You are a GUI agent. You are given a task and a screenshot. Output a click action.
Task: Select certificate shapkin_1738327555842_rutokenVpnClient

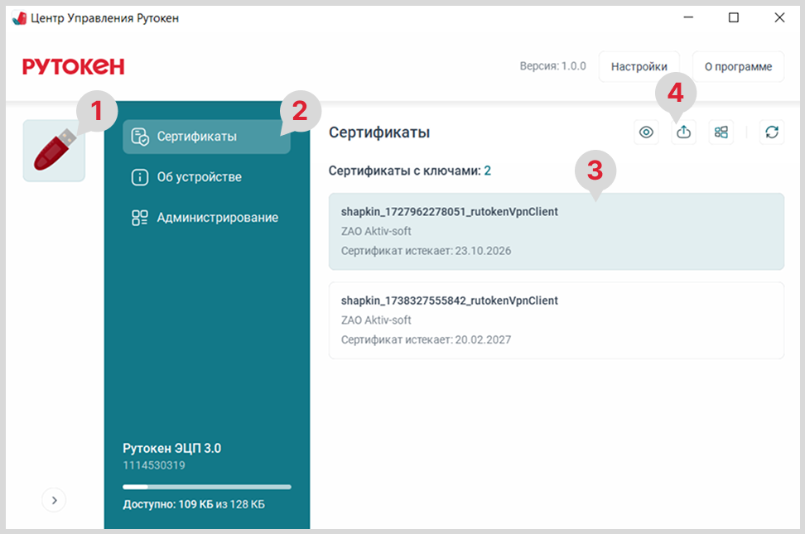556,320
